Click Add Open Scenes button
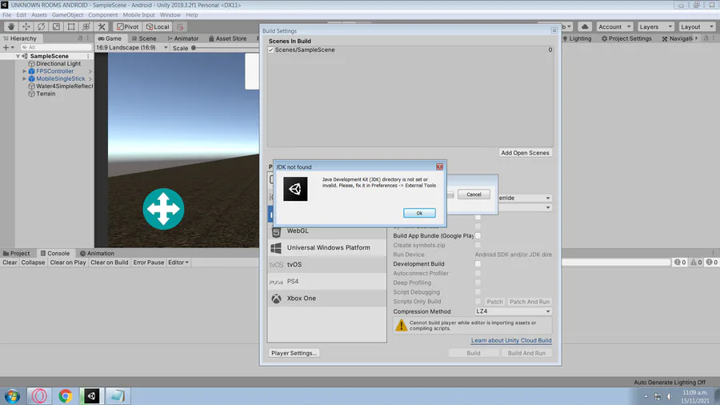The width and height of the screenshot is (720, 405). [525, 153]
